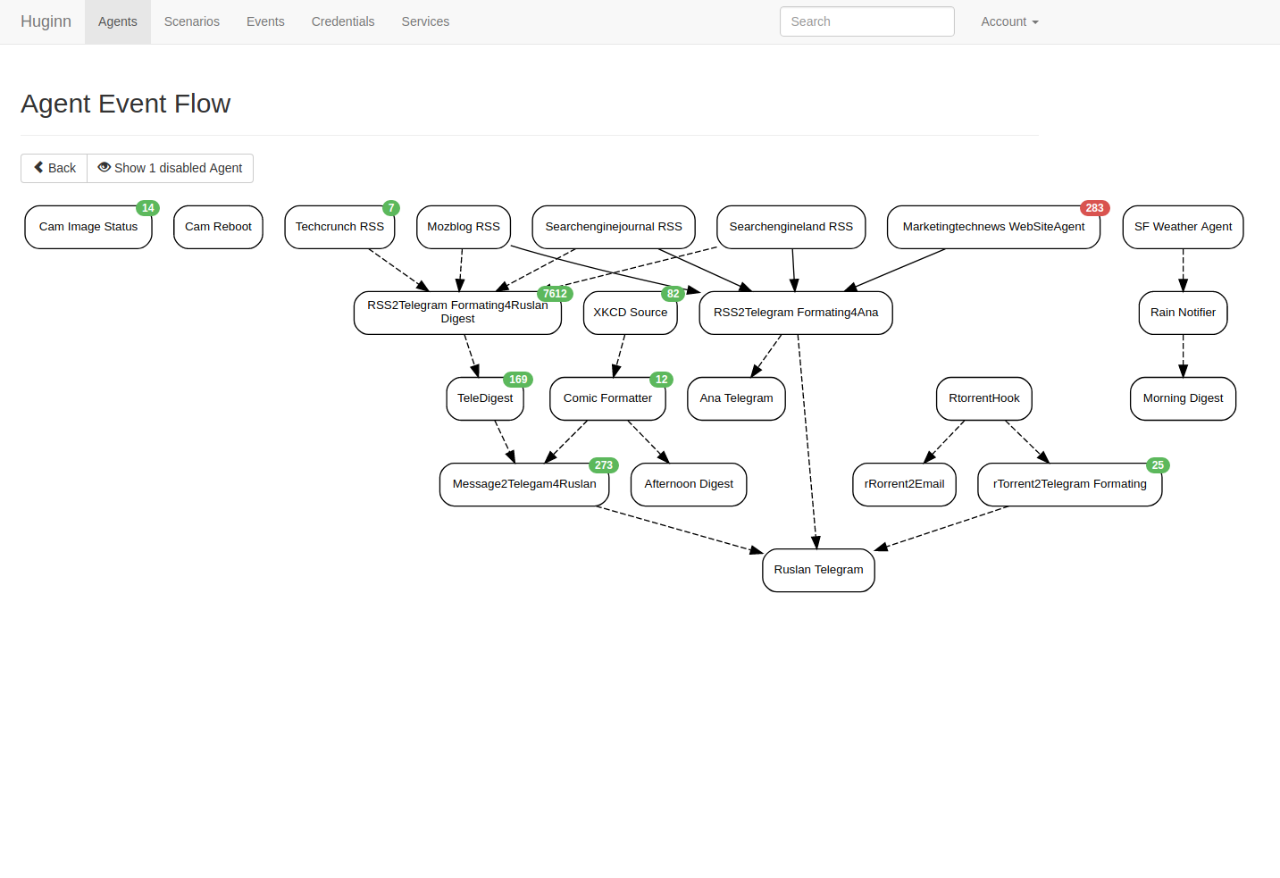Select the Ruslan Telegram agent node

818,570
